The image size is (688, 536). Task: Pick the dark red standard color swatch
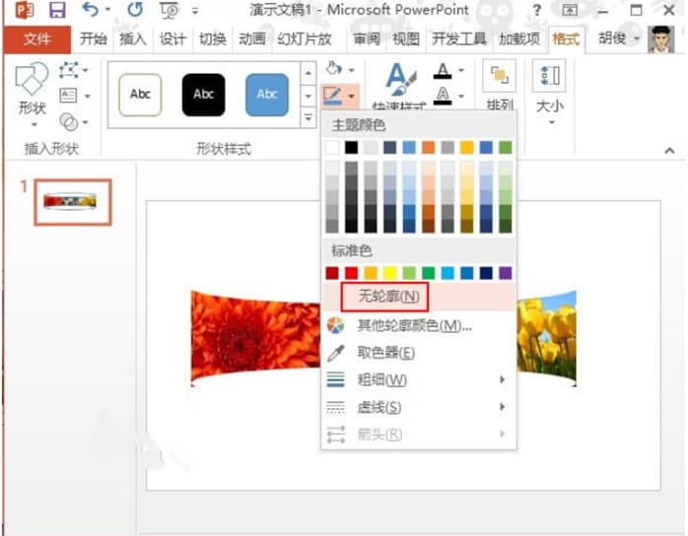coord(332,273)
